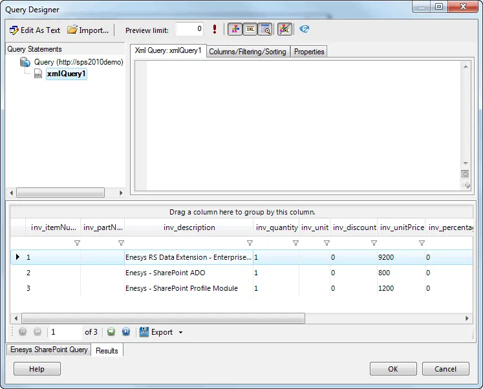Click the database icon beside the Query node

[x=25, y=62]
